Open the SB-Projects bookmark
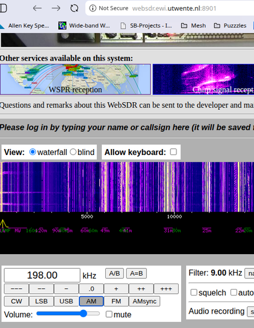Viewport: 254px width, 328px height. coord(146,26)
